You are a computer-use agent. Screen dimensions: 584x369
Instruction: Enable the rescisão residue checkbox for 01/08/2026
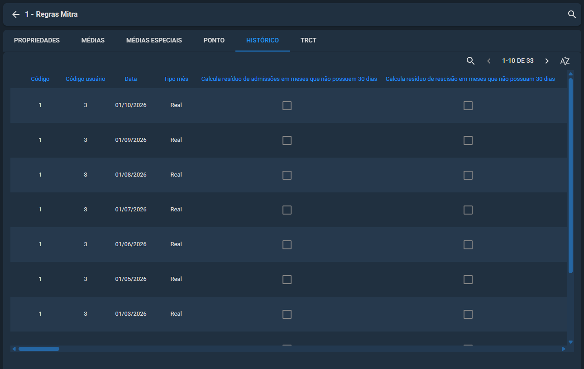[x=468, y=175]
